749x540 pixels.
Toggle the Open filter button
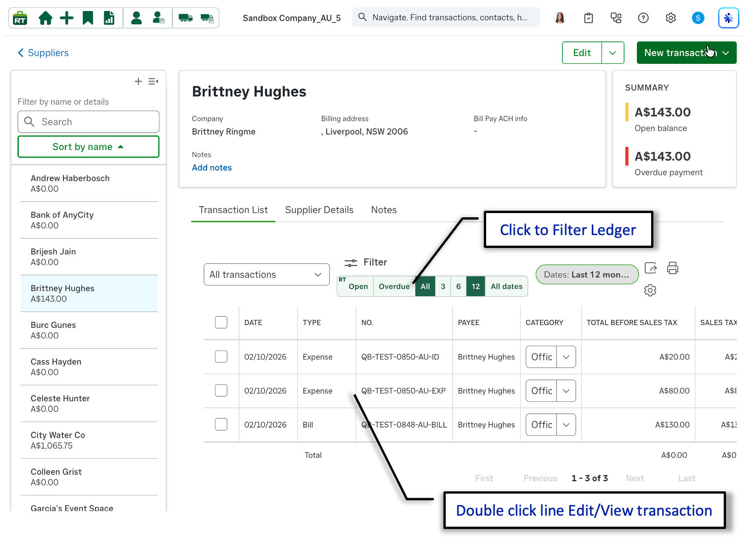click(358, 287)
